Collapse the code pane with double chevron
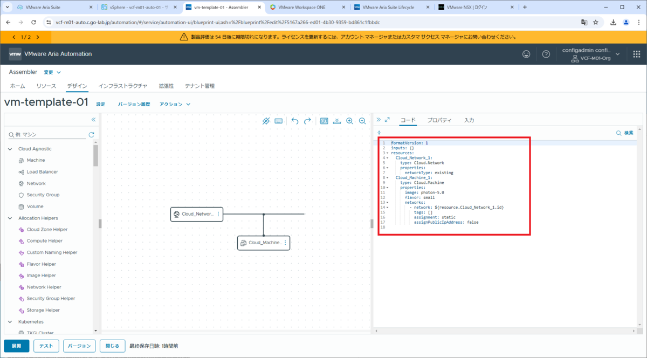The height and width of the screenshot is (358, 647). coord(378,120)
